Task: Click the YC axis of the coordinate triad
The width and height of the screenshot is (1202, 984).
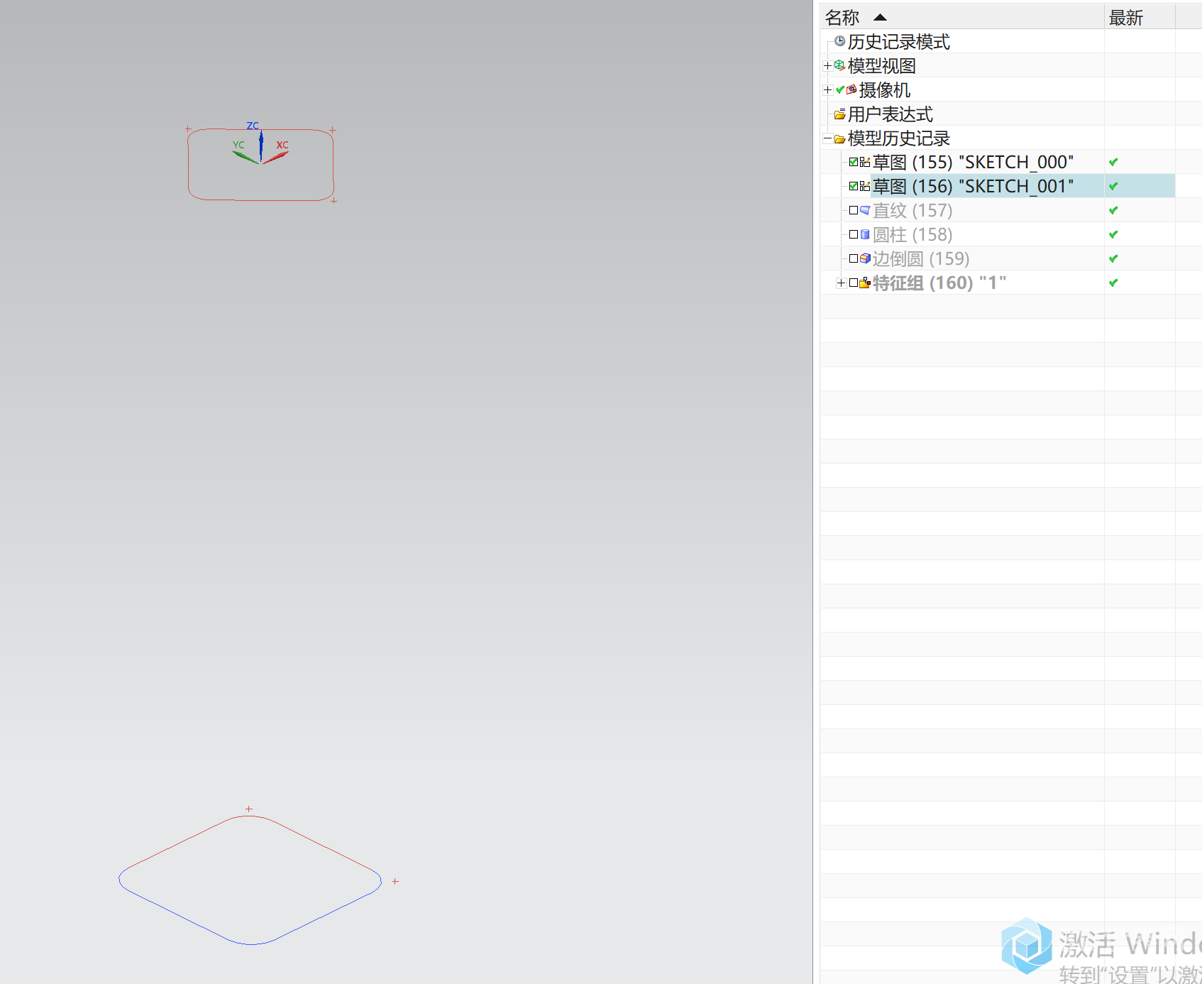Action: click(x=245, y=157)
